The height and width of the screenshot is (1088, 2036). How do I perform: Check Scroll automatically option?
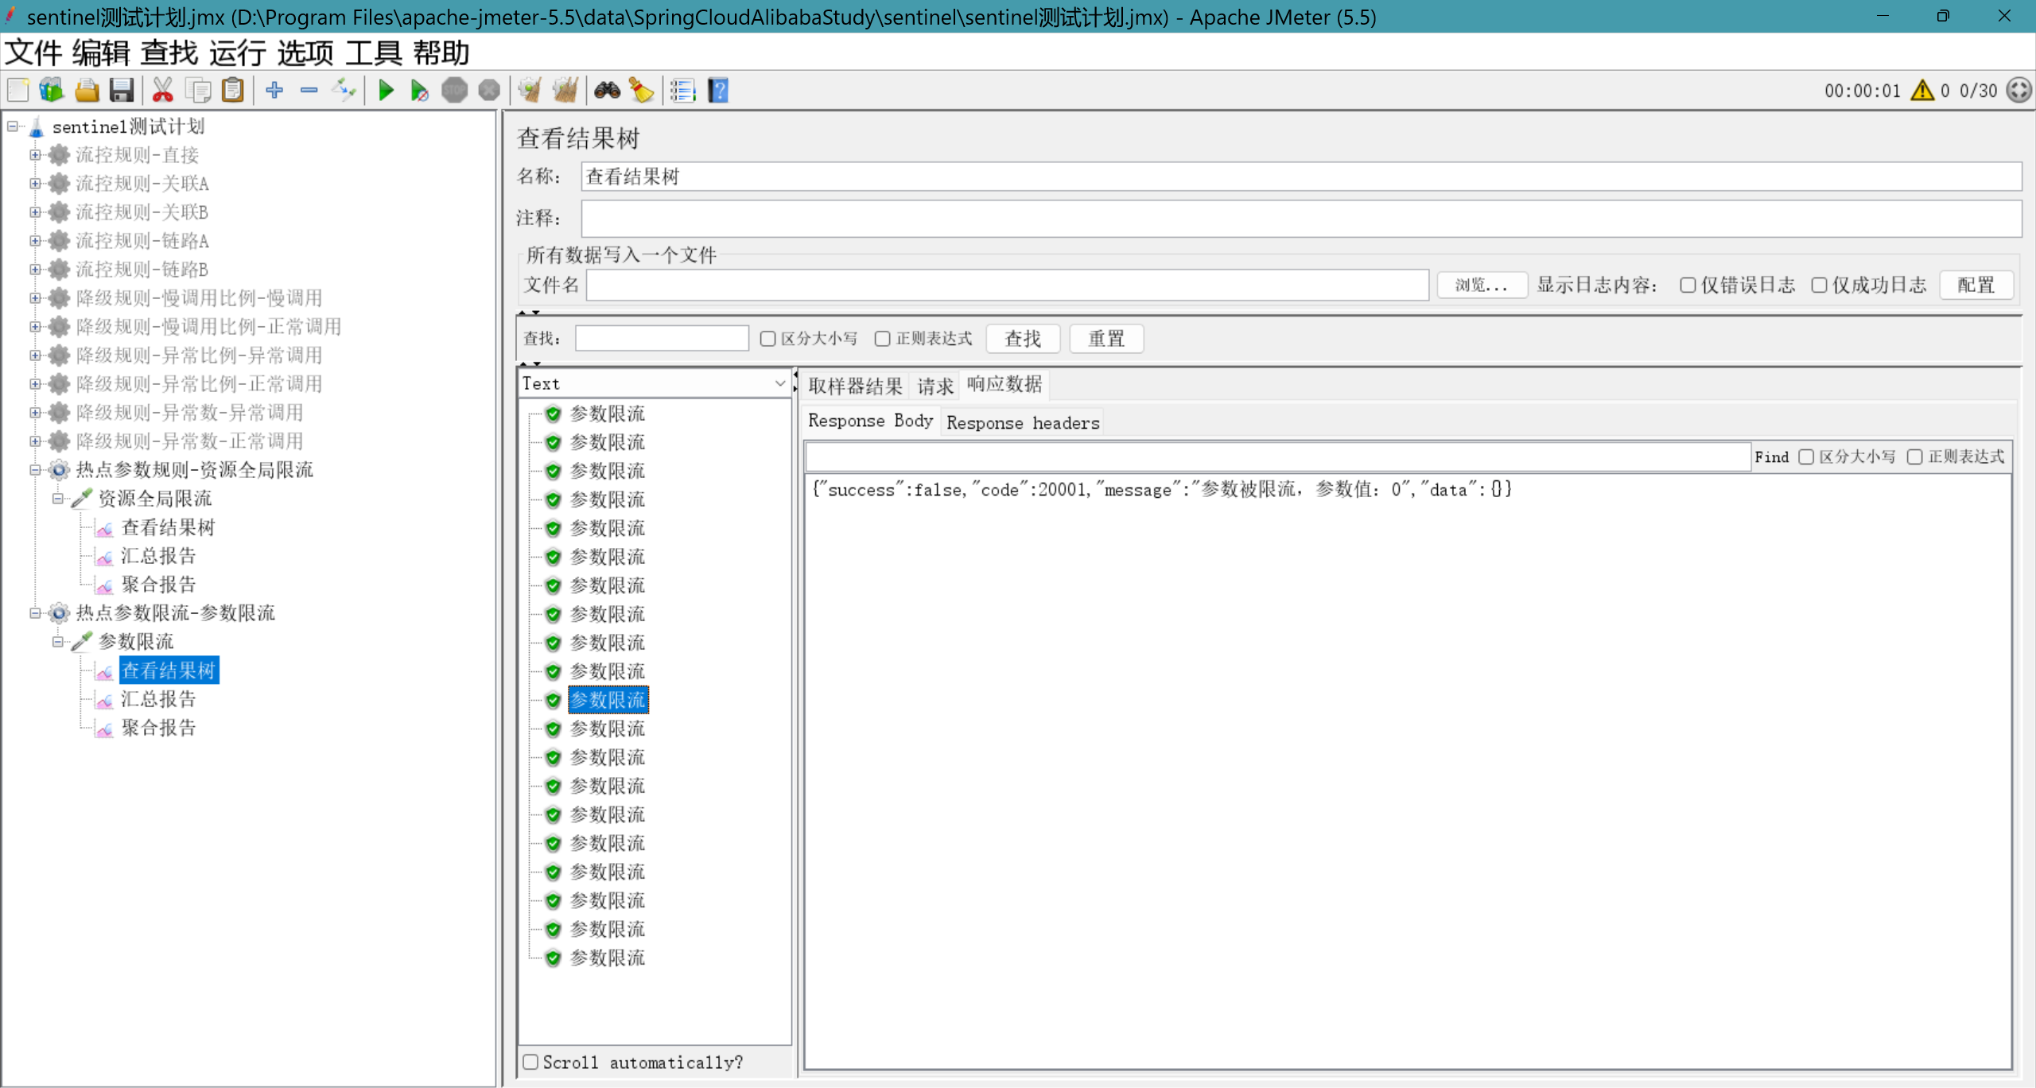click(531, 1062)
